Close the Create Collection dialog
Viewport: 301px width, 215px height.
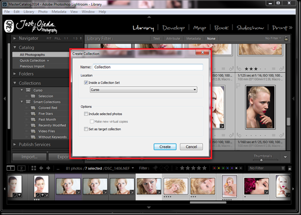[x=202, y=52]
